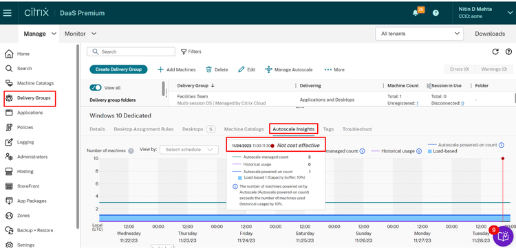This screenshot has width=516, height=248.
Task: Open the hamburger navigation menu
Action: click(x=8, y=13)
